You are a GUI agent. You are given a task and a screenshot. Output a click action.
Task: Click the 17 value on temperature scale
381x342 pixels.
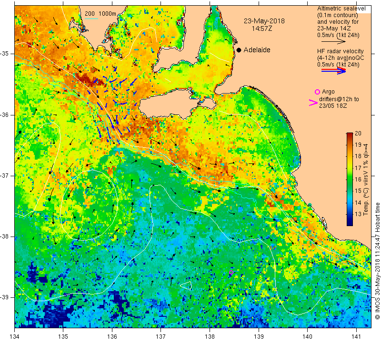(358, 168)
